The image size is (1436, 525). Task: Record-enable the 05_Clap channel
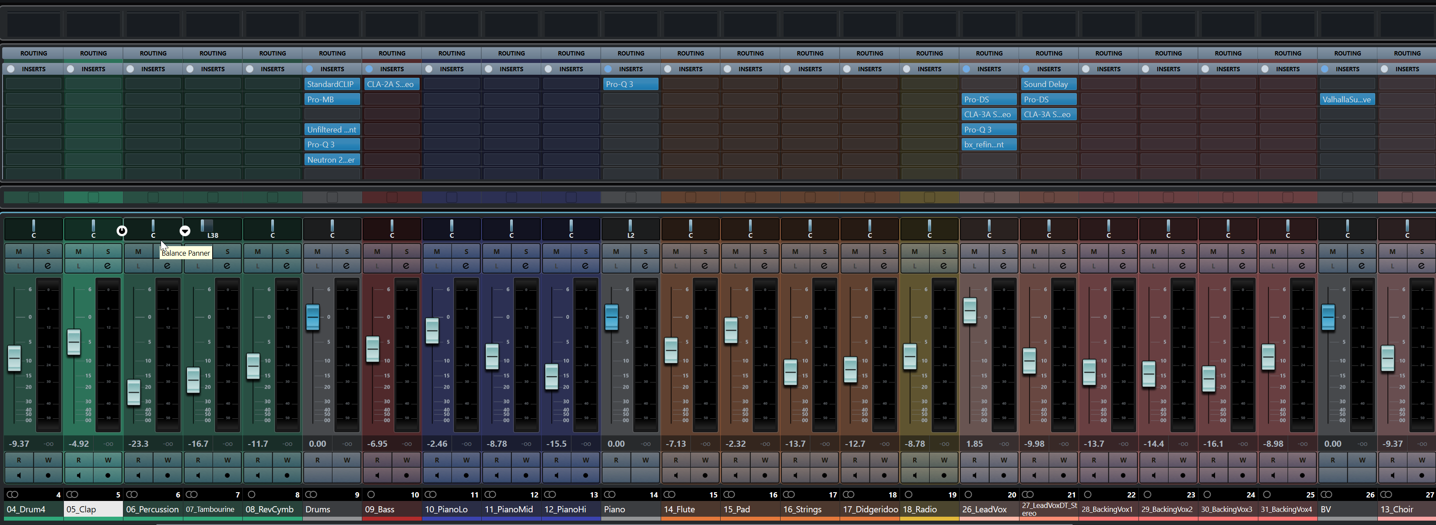pos(108,476)
